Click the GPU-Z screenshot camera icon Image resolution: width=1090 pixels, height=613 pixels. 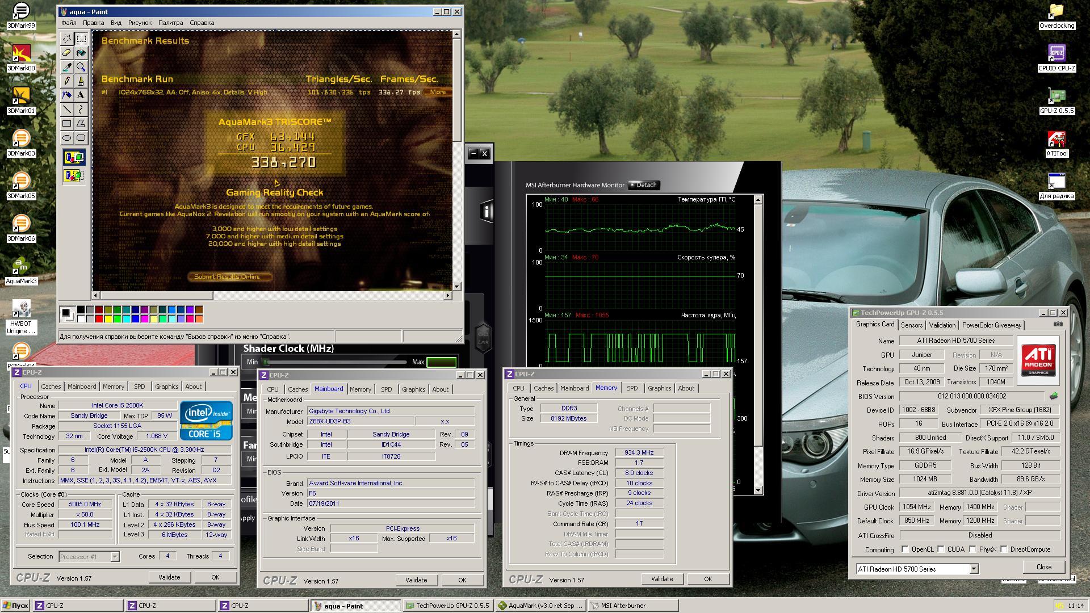pos(1058,324)
